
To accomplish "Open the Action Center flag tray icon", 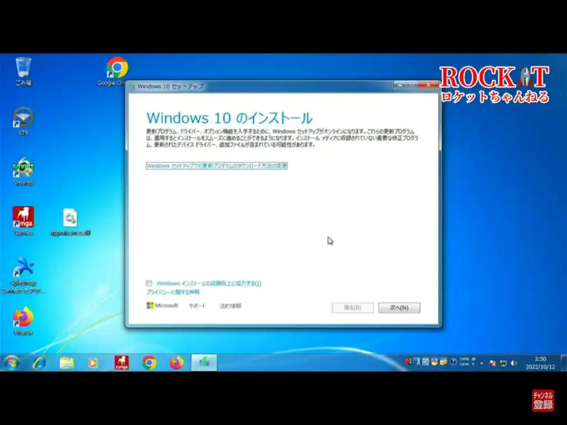I will pyautogui.click(x=492, y=363).
